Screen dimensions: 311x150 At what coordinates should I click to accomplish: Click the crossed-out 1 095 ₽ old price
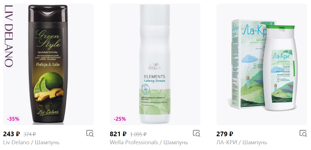click(139, 134)
